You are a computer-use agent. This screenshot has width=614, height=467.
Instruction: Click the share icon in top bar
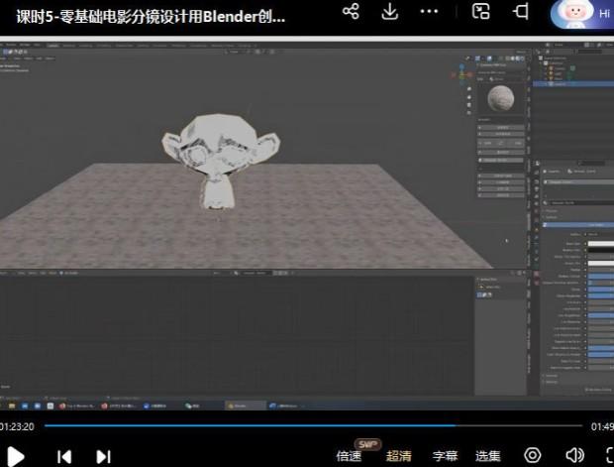(351, 12)
